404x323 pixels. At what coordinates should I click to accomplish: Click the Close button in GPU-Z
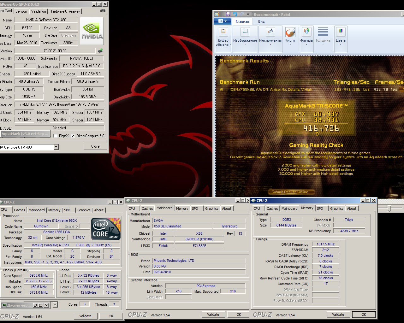point(95,146)
